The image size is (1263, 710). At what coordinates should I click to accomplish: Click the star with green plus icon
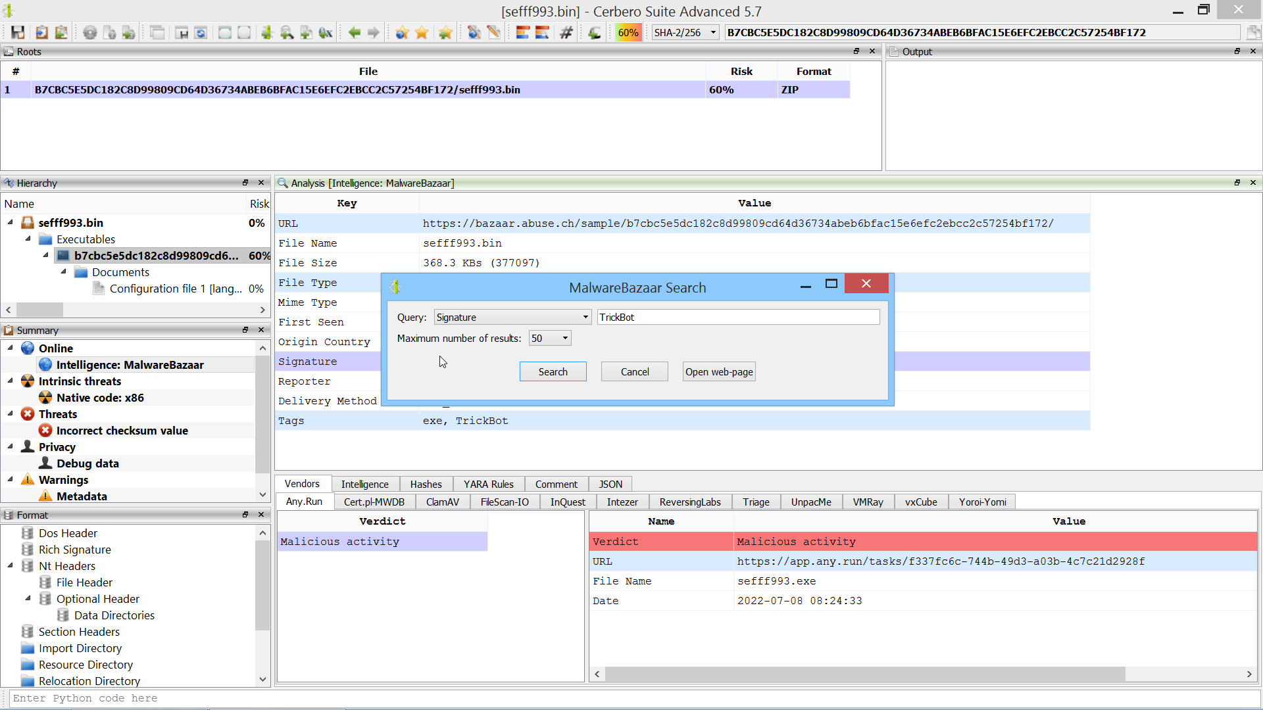coord(445,32)
